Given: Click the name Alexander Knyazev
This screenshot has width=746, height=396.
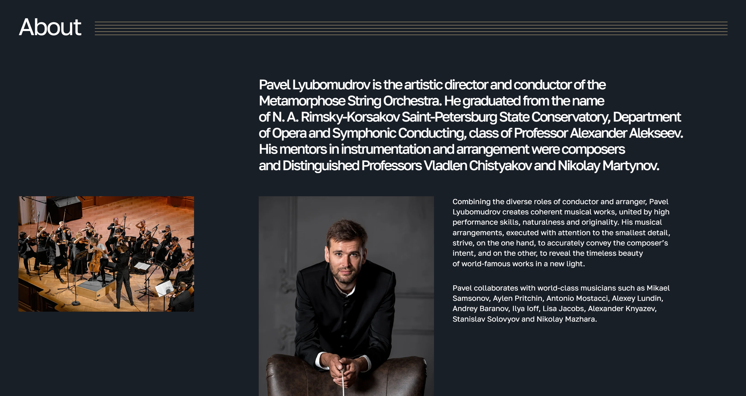Looking at the screenshot, I should [622, 309].
